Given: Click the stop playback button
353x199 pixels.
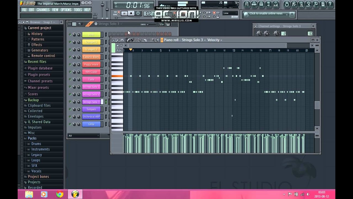Looking at the screenshot, I should click(131, 13).
